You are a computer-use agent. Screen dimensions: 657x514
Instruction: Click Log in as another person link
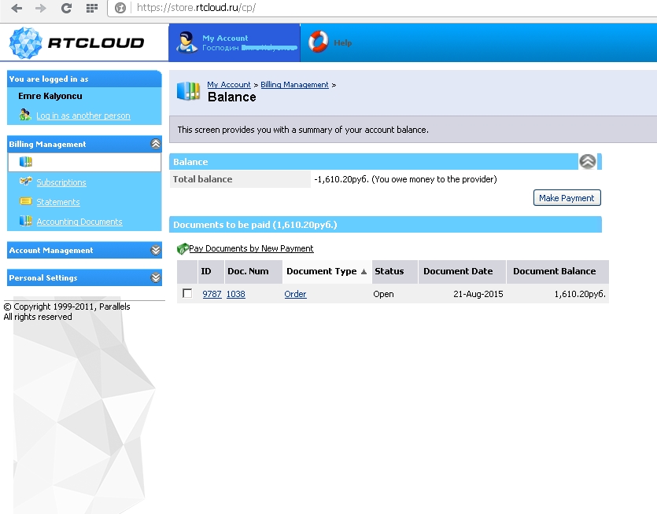click(83, 116)
